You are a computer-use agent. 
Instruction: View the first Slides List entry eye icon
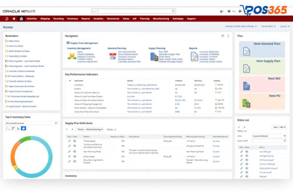247,152
